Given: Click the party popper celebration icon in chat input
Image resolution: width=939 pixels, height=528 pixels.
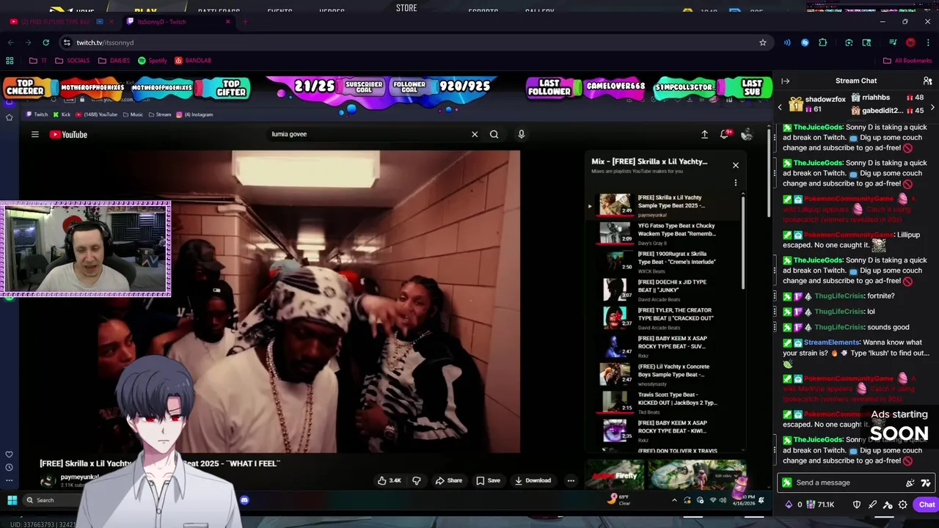Looking at the screenshot, I should 910,483.
